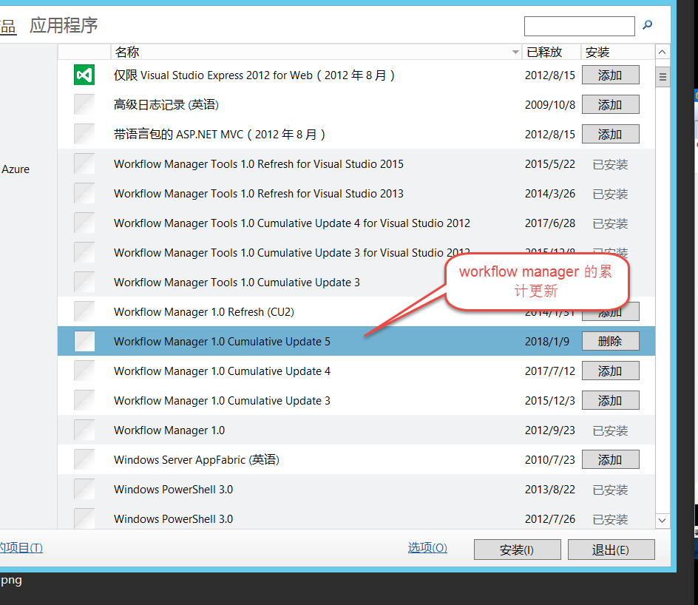Click icon for Workflow Manager 1.0 Cumulative Update 3
Screen dimensions: 698x605
point(84,401)
